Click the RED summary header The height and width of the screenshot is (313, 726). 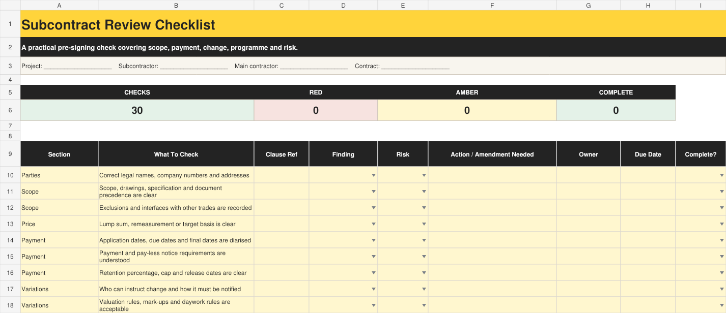(316, 92)
